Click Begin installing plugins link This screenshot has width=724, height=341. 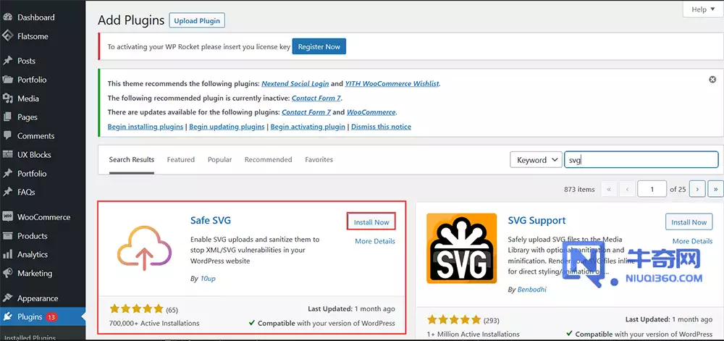pos(146,127)
